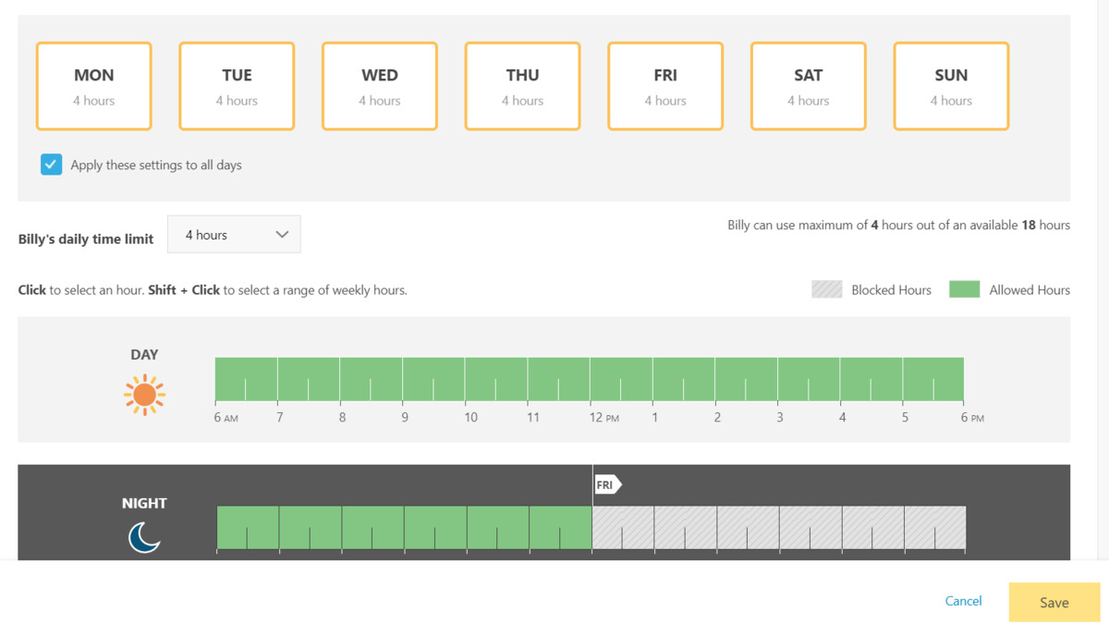Image resolution: width=1109 pixels, height=624 pixels.
Task: Toggle the 4 PM day hour block
Action: 871,379
